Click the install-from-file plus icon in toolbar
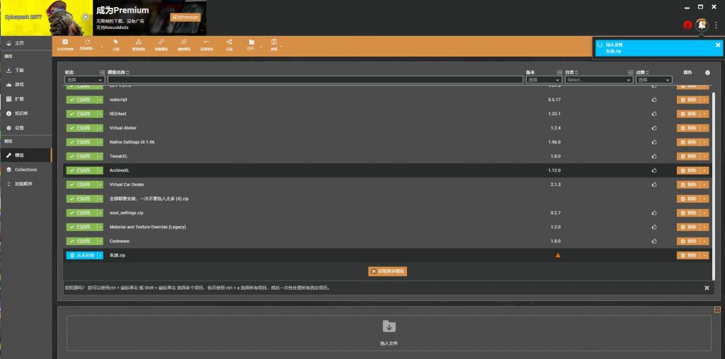This screenshot has height=359, width=725. [x=65, y=42]
